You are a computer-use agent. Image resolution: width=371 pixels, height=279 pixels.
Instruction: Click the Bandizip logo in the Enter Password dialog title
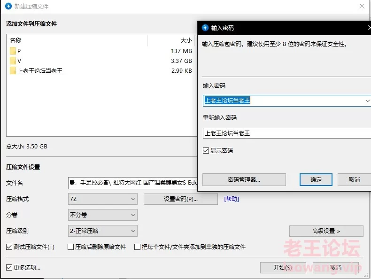click(205, 28)
